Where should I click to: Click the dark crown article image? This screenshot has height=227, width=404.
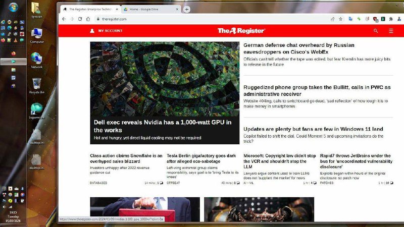click(259, 209)
